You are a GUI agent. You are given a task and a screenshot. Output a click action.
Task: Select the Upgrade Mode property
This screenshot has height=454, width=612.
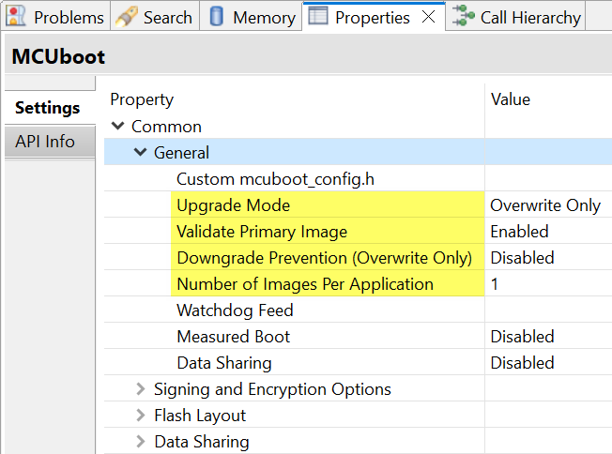tap(233, 205)
